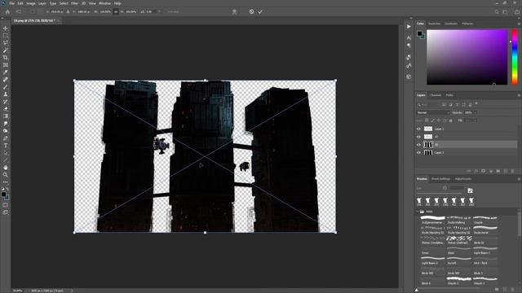Screen dimensions: 522x293
Task: Open the Brushes panel menu
Action: coord(519,179)
